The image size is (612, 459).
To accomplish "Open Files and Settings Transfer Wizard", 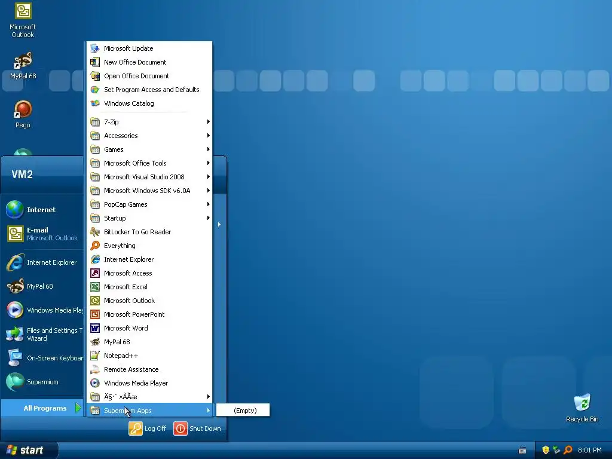I will [42, 334].
